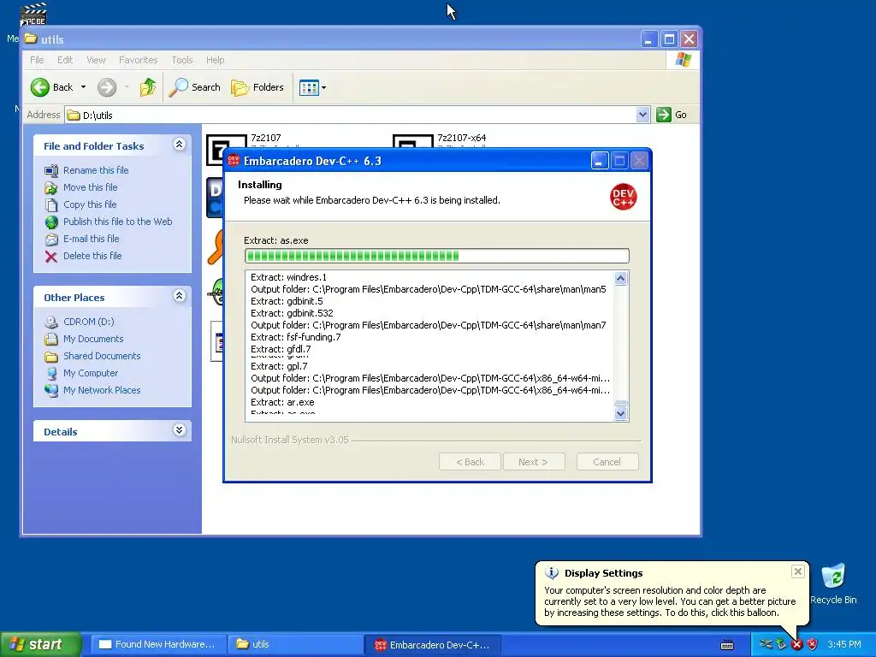
Task: Click 'Extract: ar.exe' log line
Action: [282, 402]
